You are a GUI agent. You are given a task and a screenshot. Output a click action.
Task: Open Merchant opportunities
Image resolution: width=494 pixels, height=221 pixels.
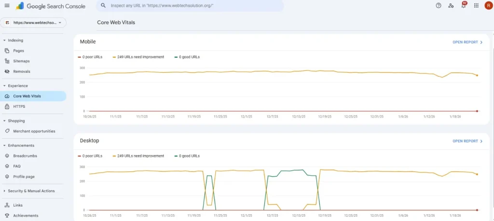click(33, 131)
